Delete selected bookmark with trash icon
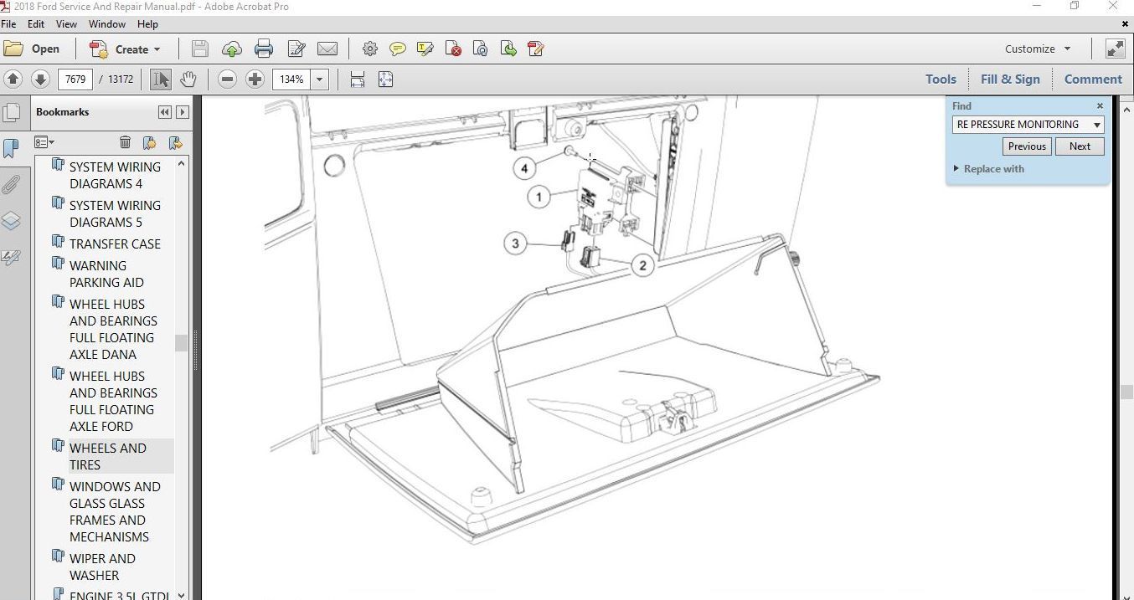Image resolution: width=1134 pixels, height=600 pixels. 125,142
